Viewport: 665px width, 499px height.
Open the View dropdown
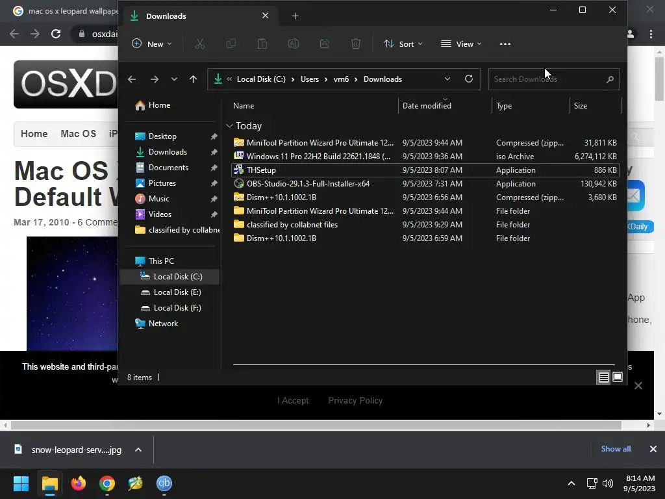(x=461, y=44)
